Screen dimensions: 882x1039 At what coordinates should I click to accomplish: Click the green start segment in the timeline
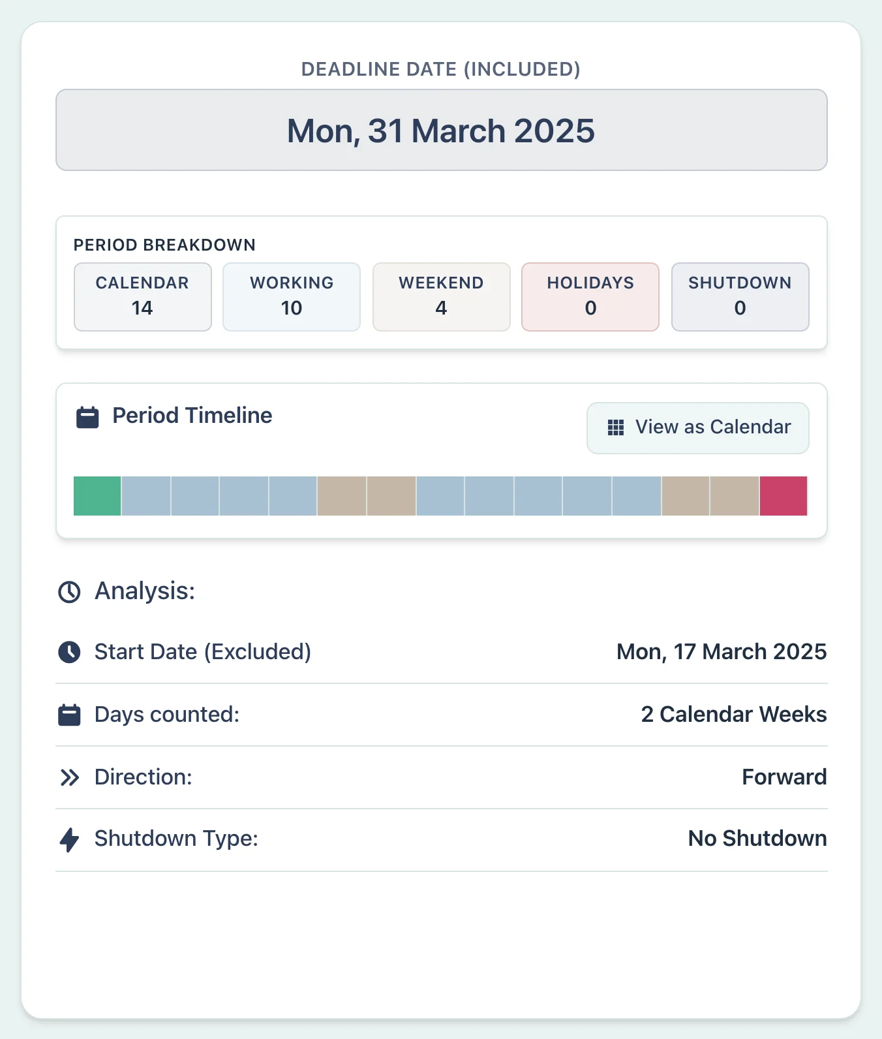click(x=96, y=497)
